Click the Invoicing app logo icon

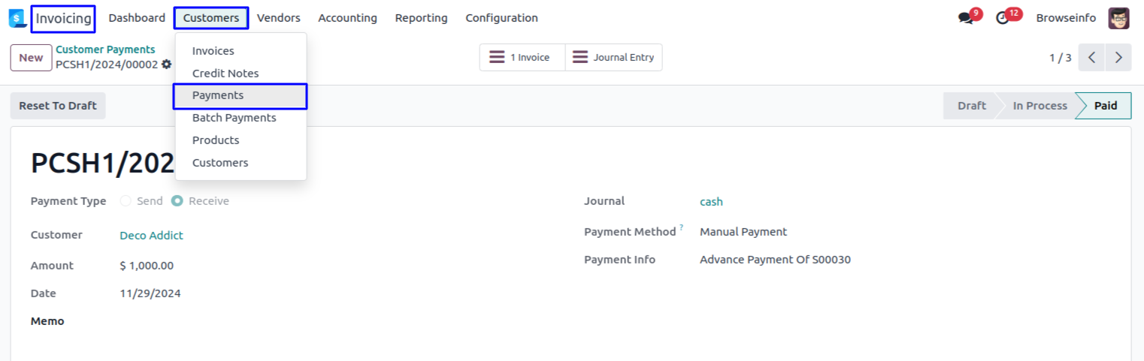pos(17,18)
